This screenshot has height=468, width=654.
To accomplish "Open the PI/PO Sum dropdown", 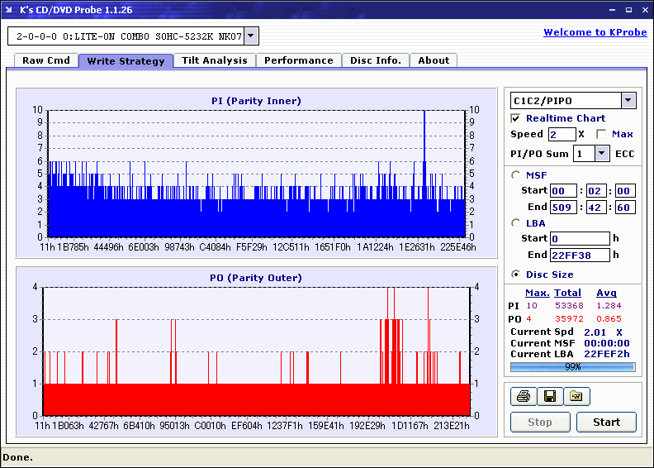I will (x=601, y=153).
